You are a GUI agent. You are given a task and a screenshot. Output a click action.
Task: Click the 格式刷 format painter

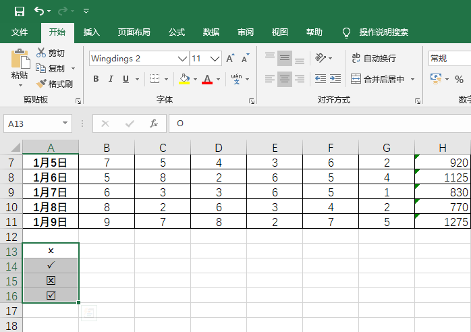click(55, 84)
